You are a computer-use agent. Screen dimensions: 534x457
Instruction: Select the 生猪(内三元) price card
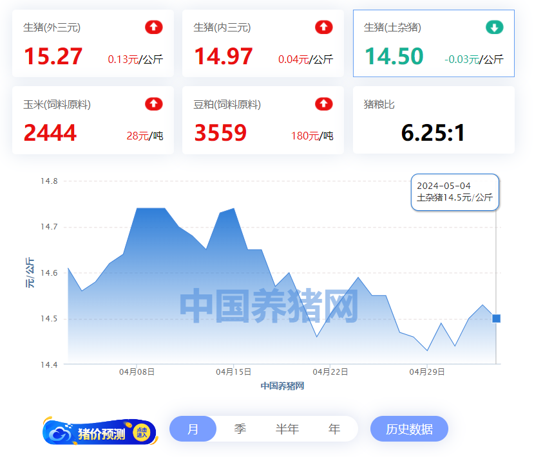(x=263, y=43)
